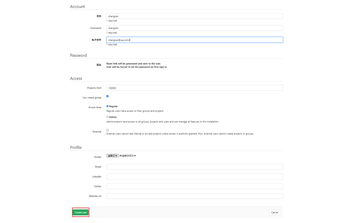Click the Projects limit field

click(194, 88)
